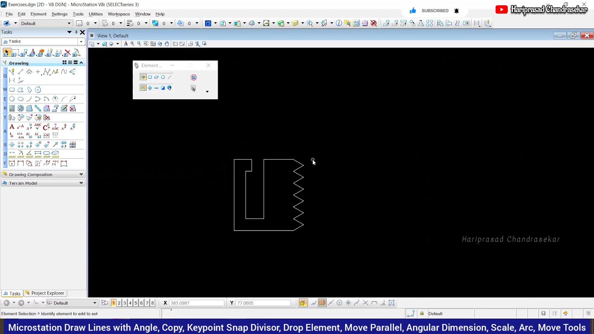Image resolution: width=594 pixels, height=334 pixels.
Task: Open the active level Default dropdown
Action: point(69,23)
